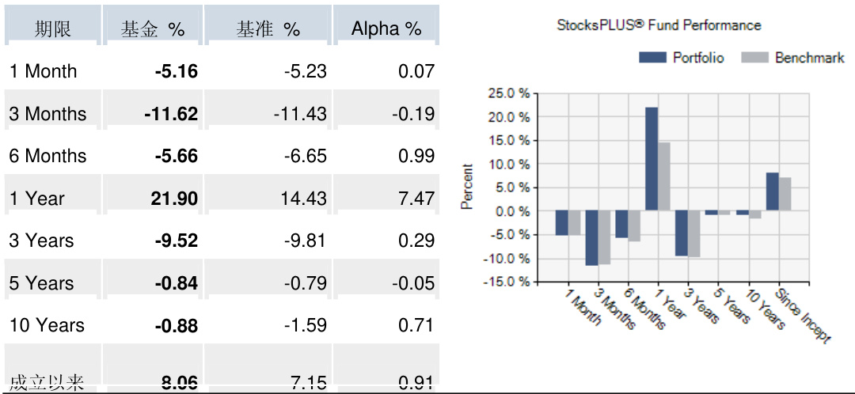Click the Portfolio legend color swatch
The height and width of the screenshot is (394, 855).
tap(653, 58)
